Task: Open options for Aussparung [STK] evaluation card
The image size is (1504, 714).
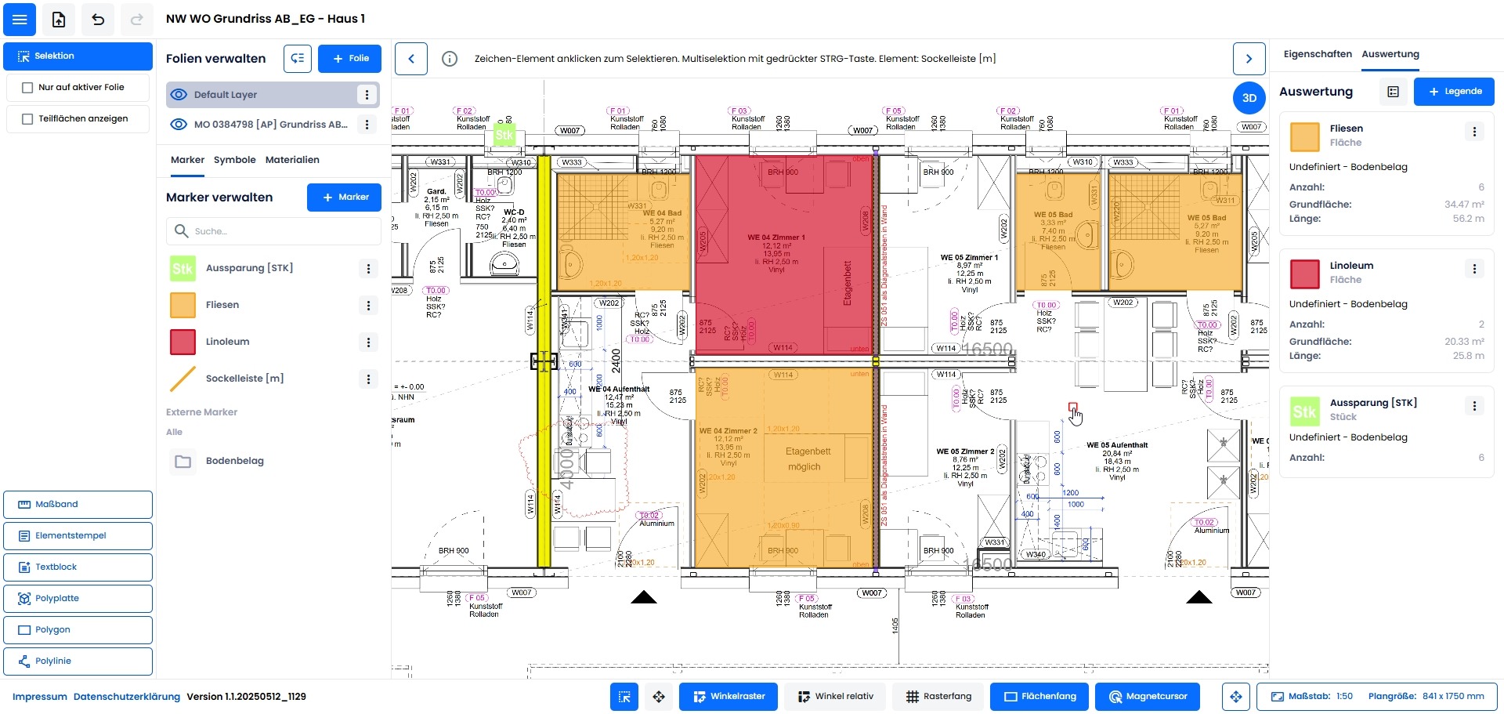Action: pyautogui.click(x=1474, y=406)
